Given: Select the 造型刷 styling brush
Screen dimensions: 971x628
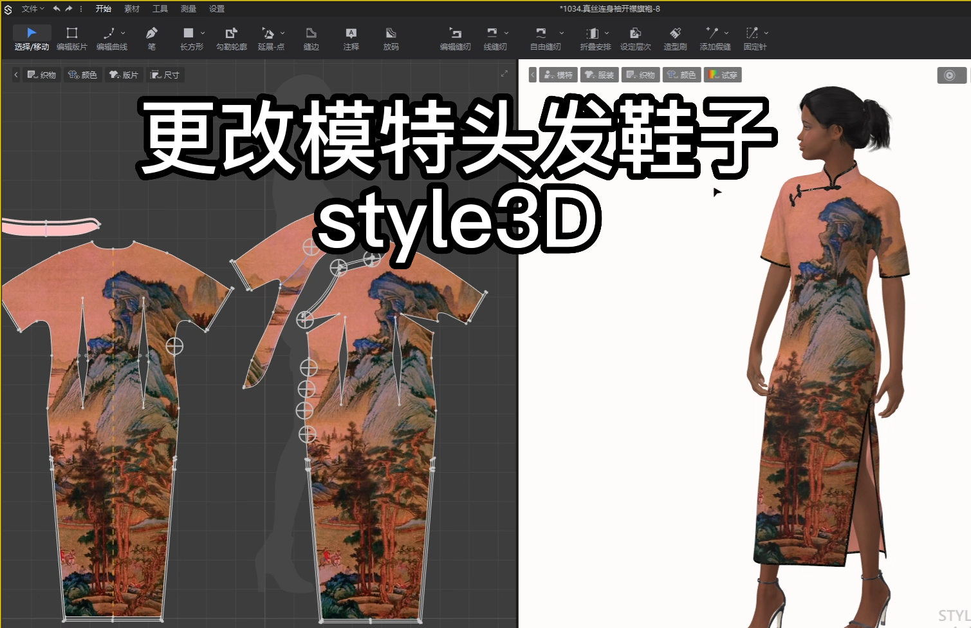Looking at the screenshot, I should pyautogui.click(x=676, y=39).
